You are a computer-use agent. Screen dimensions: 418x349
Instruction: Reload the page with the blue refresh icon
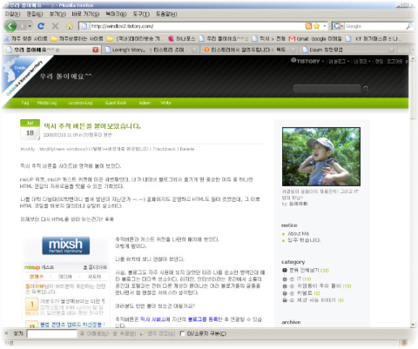click(x=41, y=26)
